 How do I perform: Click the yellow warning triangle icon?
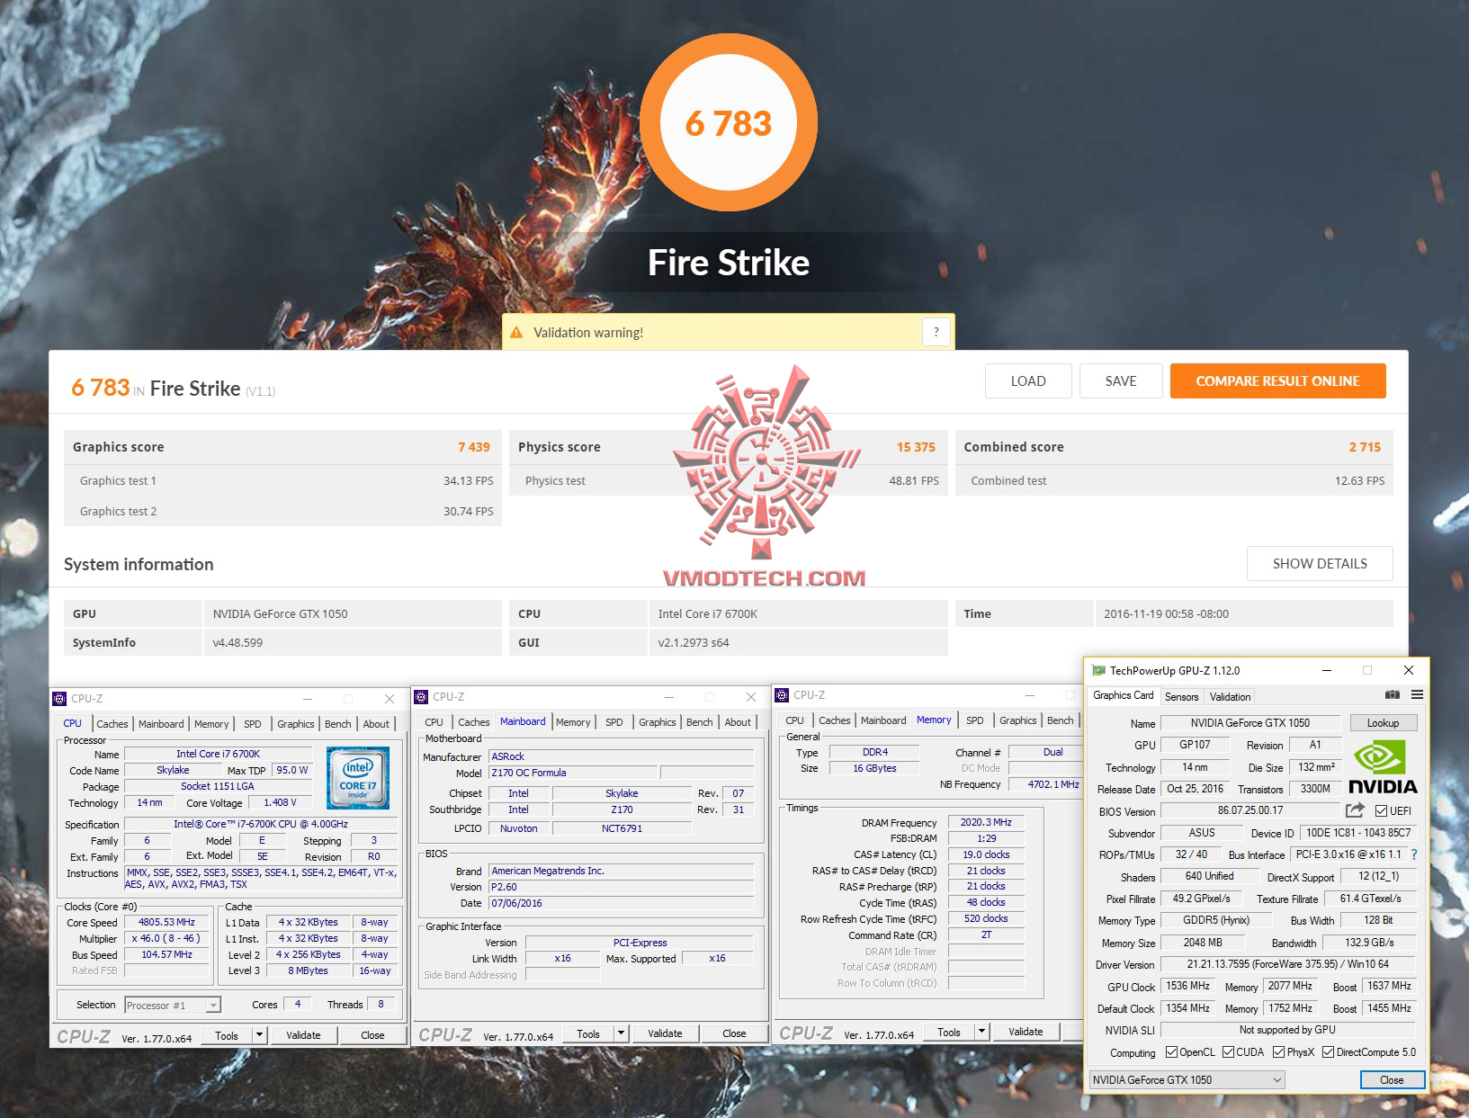(x=516, y=331)
